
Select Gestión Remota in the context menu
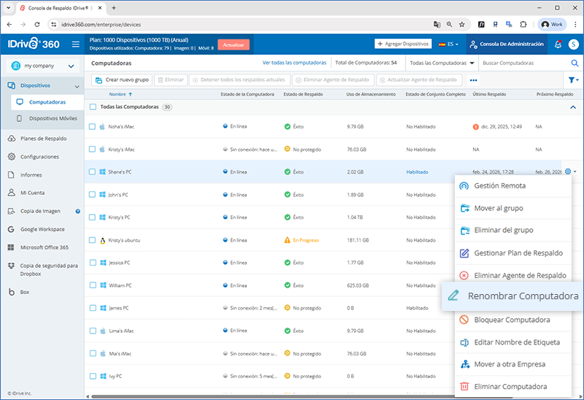pyautogui.click(x=499, y=186)
